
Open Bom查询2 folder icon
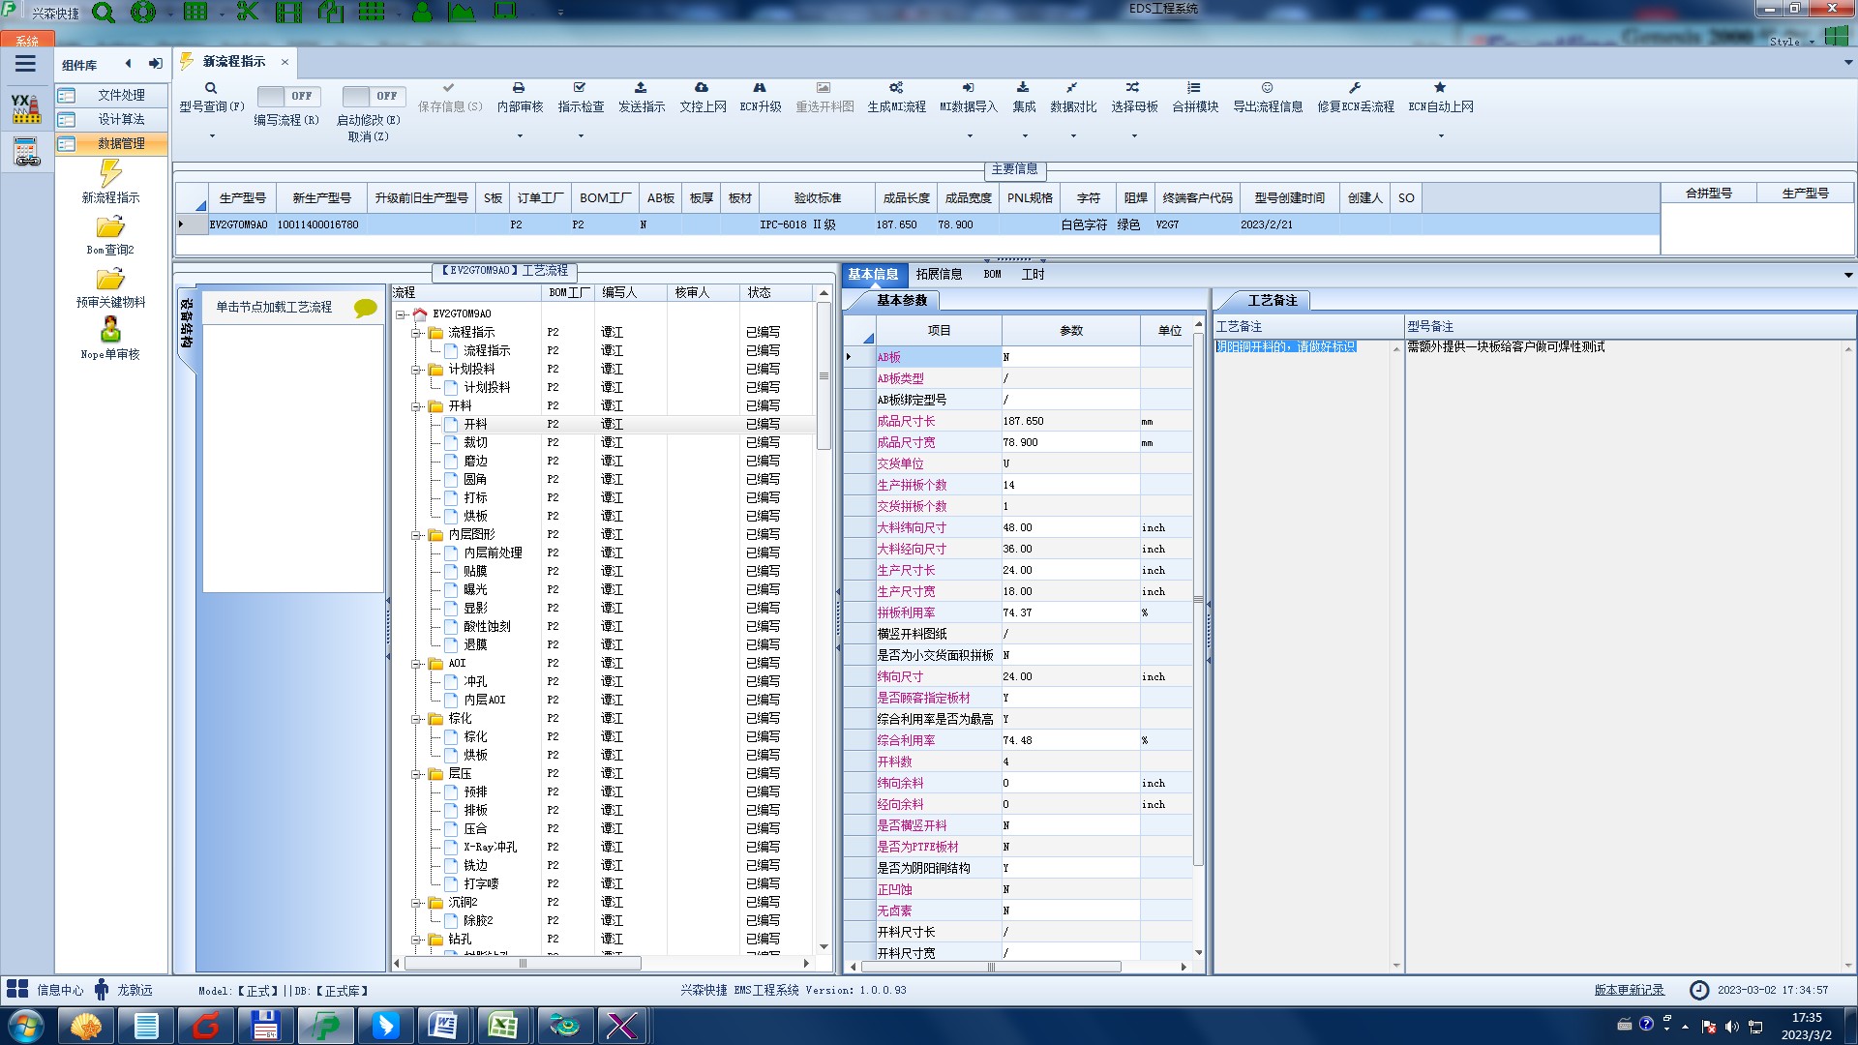(110, 227)
